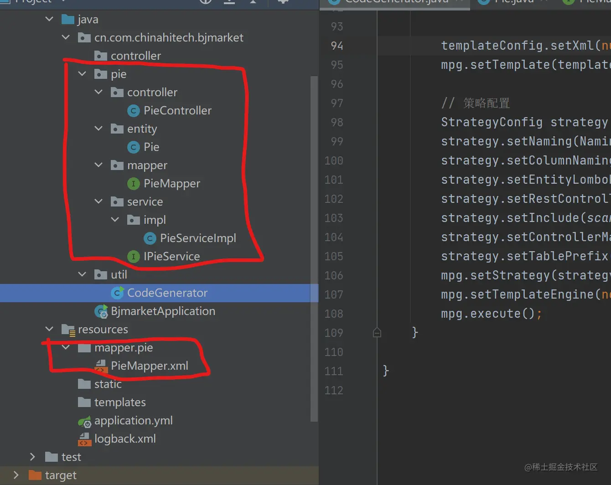Image resolution: width=611 pixels, height=485 pixels.
Task: Select the templates folder label
Action: click(120, 402)
